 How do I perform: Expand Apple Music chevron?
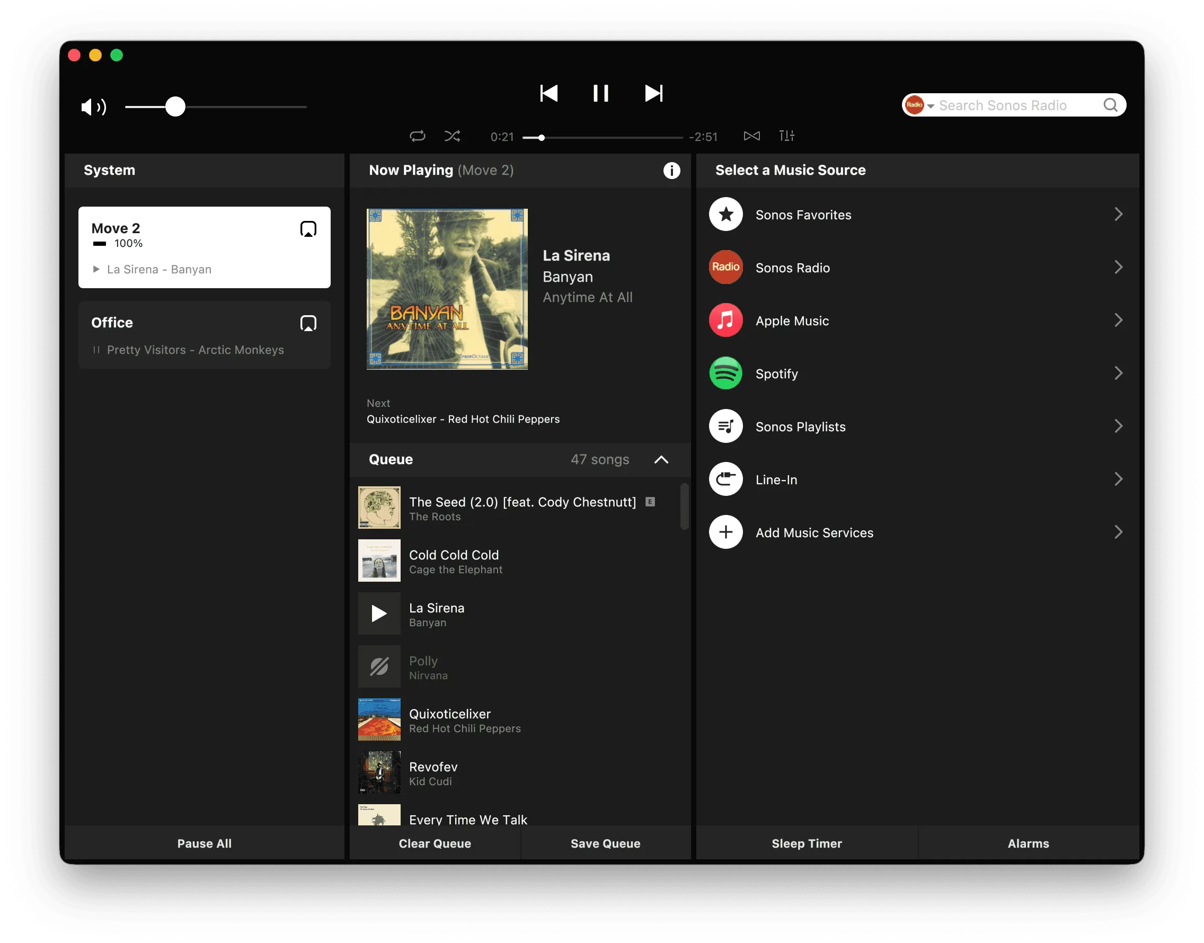(1118, 320)
